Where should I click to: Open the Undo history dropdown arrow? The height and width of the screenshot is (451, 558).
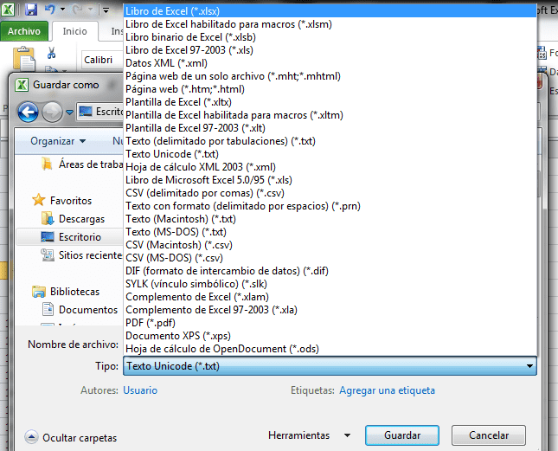(62, 10)
